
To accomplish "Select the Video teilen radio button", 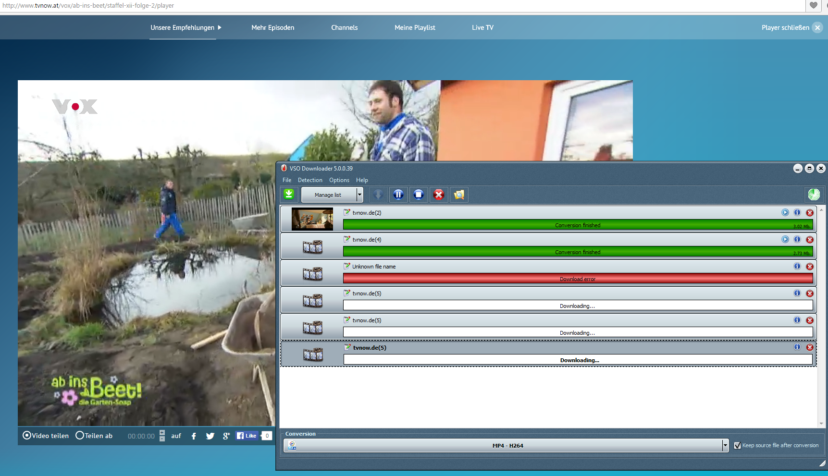I will [x=27, y=435].
